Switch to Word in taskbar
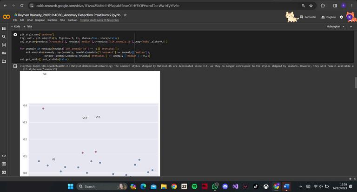Image resolution: width=357 pixels, height=192 pixels. click(x=286, y=186)
